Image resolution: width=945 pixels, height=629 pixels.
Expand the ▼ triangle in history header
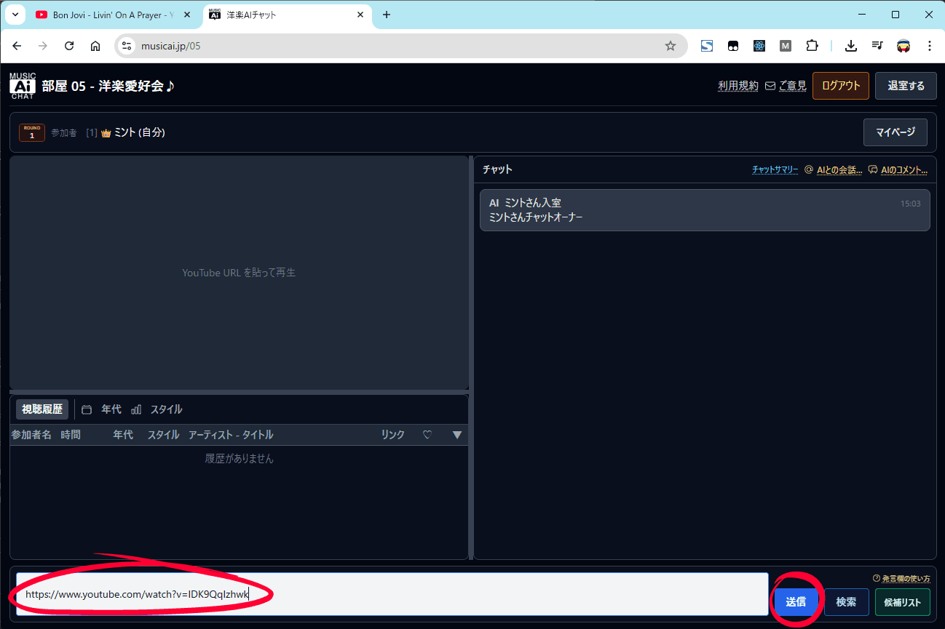457,435
